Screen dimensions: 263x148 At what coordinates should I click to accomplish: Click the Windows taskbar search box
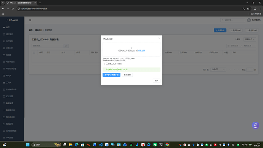tap(46, 145)
